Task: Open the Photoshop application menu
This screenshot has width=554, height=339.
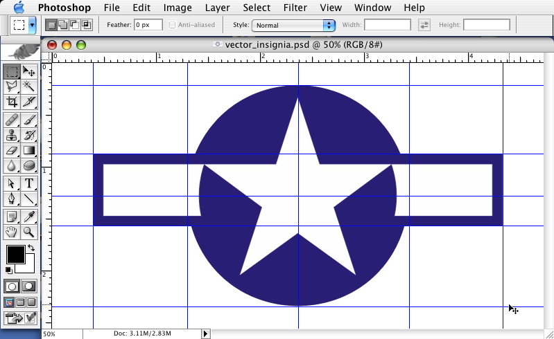Action: (64, 8)
